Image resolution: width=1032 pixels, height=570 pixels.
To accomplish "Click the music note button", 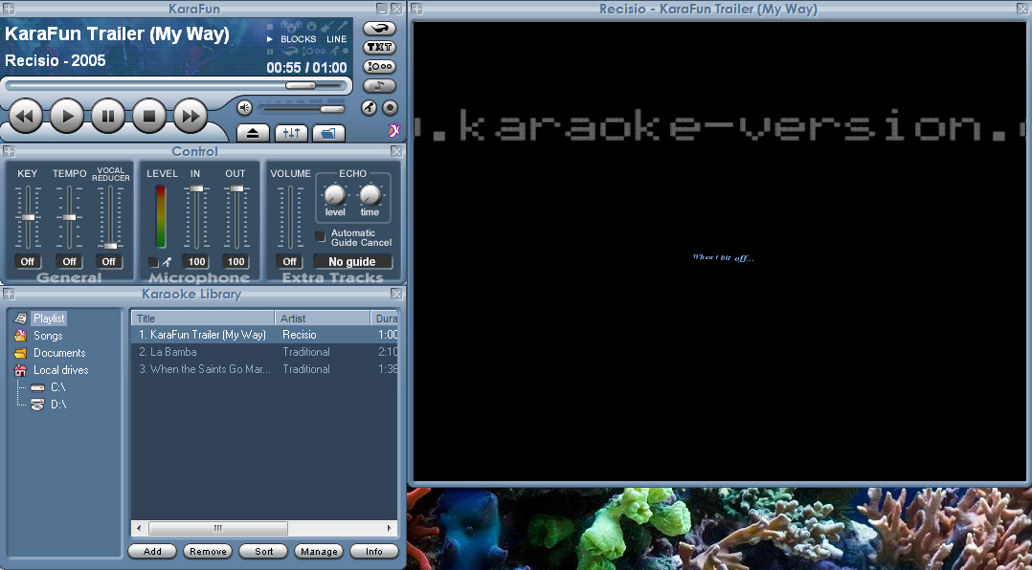I will click(380, 85).
